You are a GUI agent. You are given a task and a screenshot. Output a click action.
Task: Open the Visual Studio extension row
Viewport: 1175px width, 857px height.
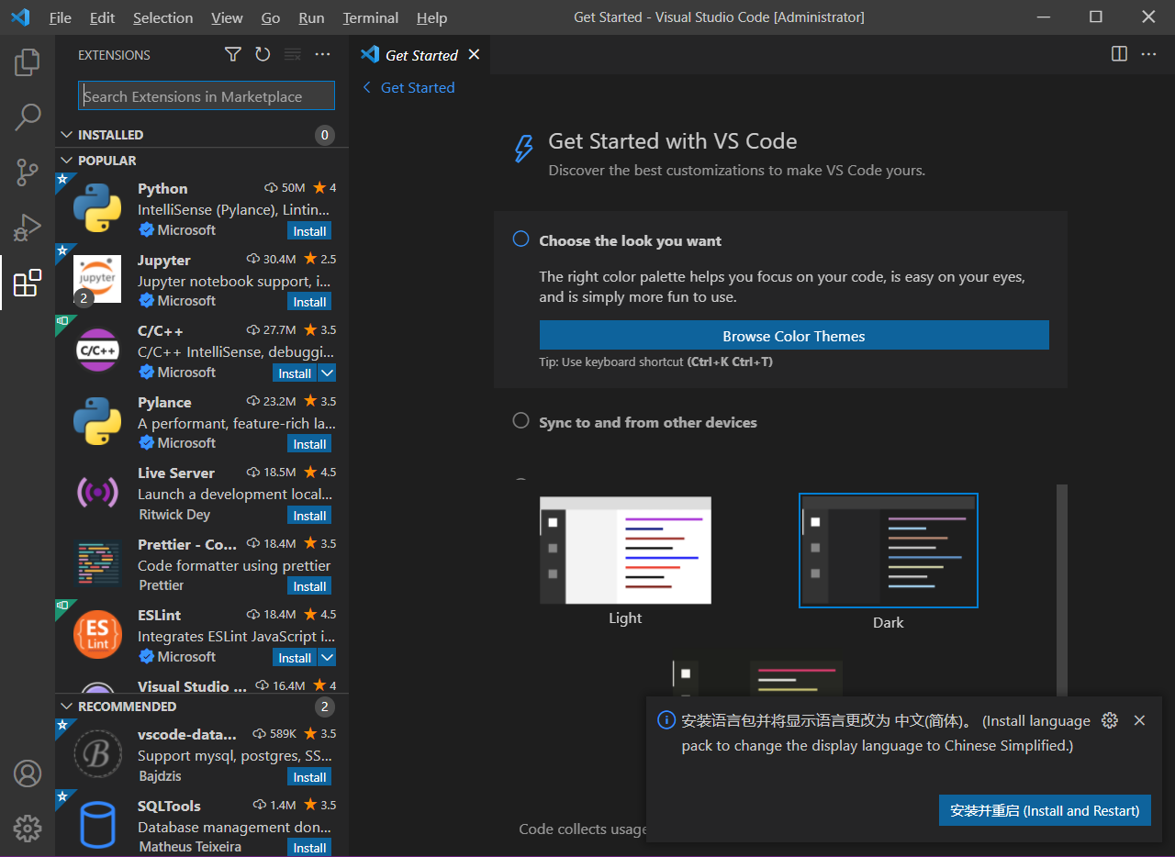202,686
